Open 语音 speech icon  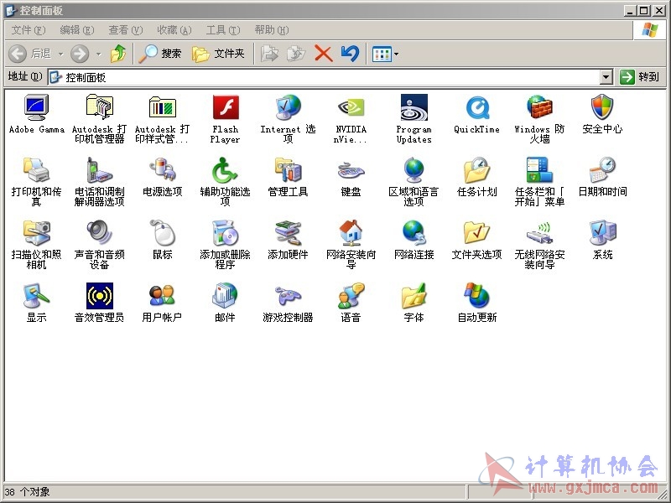tap(351, 296)
